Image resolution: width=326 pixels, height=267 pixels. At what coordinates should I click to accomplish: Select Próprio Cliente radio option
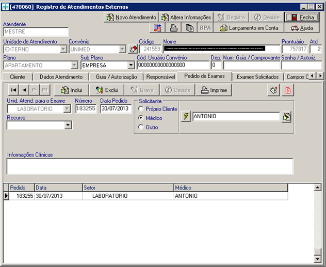[x=141, y=108]
